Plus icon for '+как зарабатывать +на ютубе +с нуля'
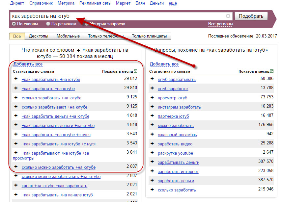 pos(16,143)
